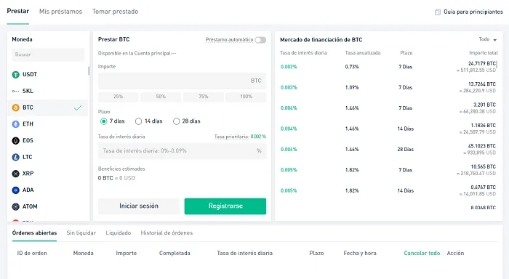Select the 0.002% 7 Días market row
Screen dimensions: 509x279
pyautogui.click(x=388, y=67)
